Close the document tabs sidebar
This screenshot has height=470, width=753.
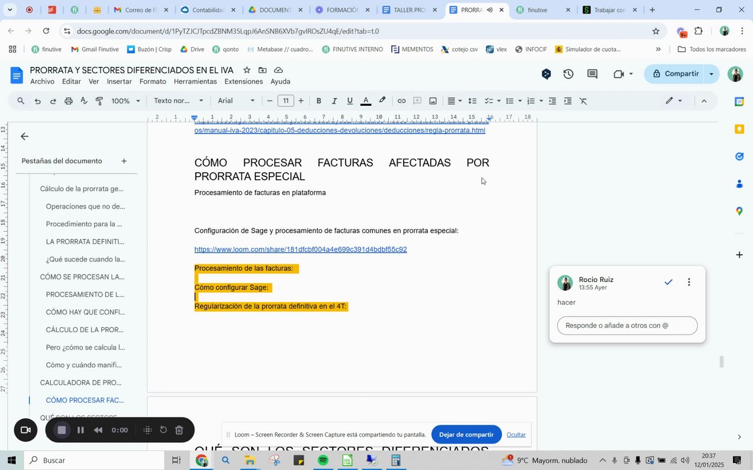[x=25, y=137]
